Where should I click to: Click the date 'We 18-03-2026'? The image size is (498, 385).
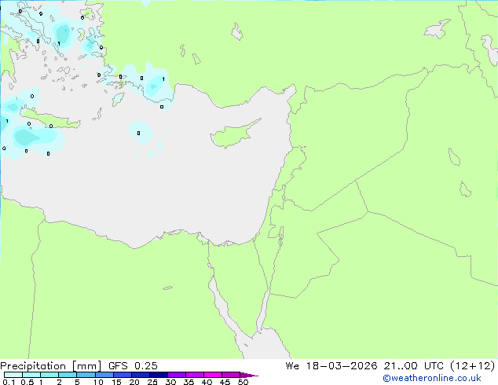click(331, 366)
